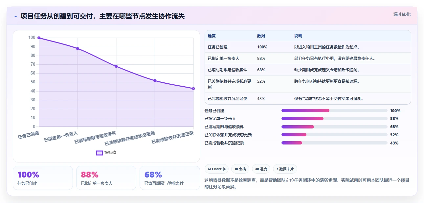Viewport: 424px width, 203px height.
Task: Open the 100% 任务已创建 data card
Action: point(43,178)
